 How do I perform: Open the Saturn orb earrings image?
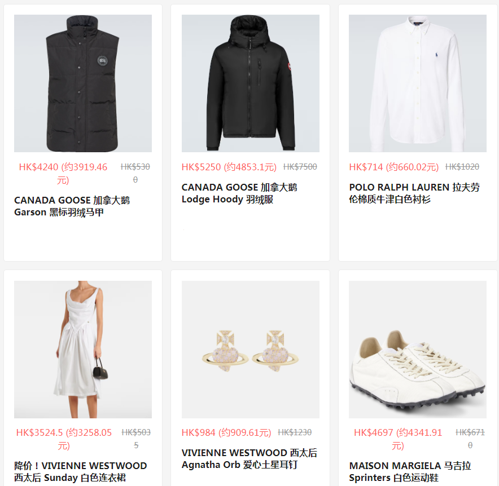pos(251,350)
